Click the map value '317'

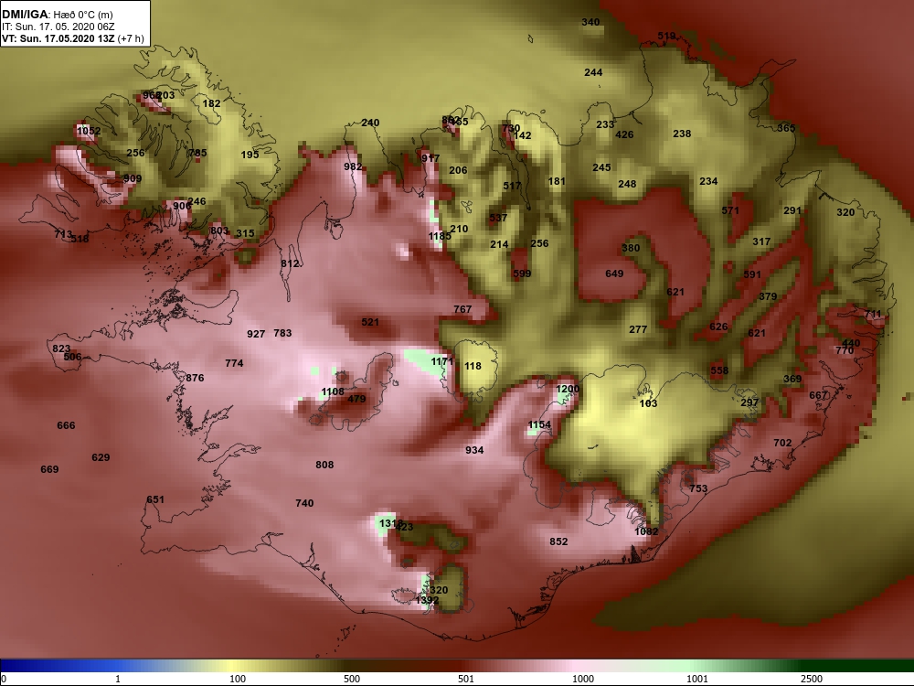[761, 241]
